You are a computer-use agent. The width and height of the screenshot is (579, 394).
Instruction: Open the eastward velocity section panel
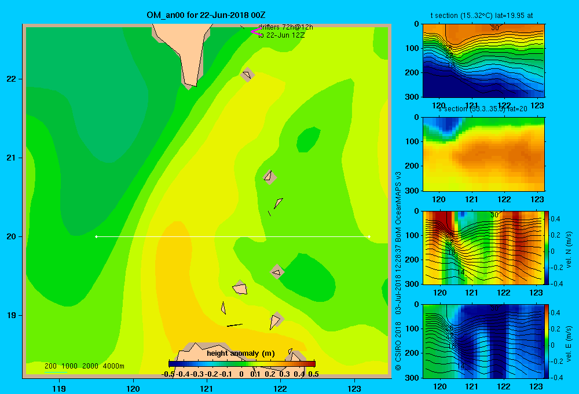pyautogui.click(x=483, y=341)
